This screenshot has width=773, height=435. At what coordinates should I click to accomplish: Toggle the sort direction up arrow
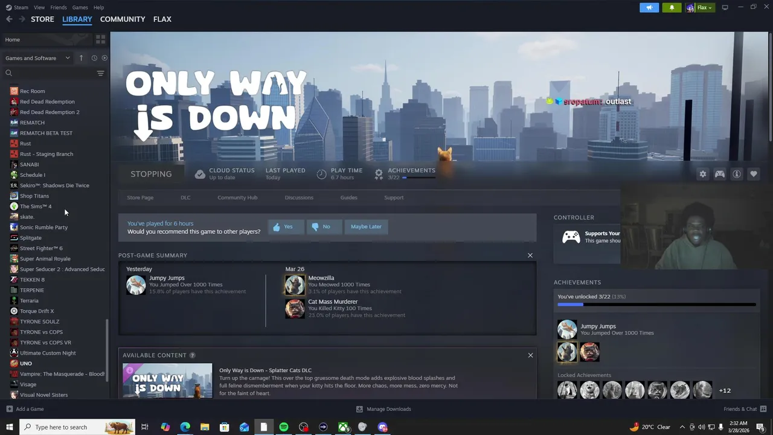click(81, 58)
